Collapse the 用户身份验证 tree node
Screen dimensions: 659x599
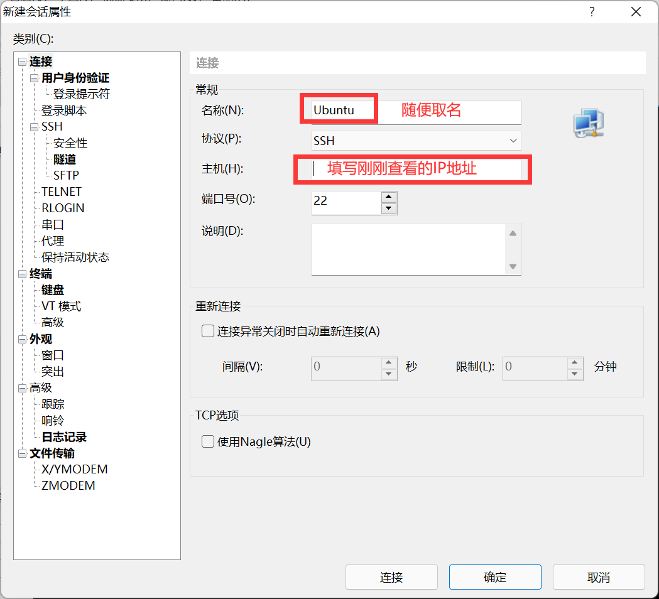pyautogui.click(x=35, y=78)
